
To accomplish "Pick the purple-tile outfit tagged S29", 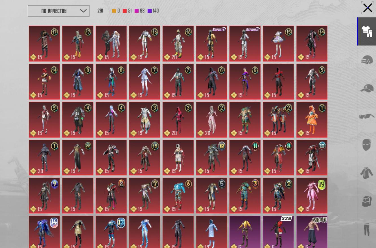I will 278,232.
